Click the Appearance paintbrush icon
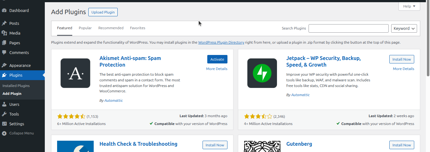 4,65
